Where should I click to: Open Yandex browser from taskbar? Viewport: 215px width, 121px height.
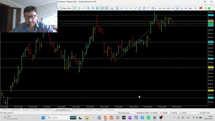[x=93, y=118]
